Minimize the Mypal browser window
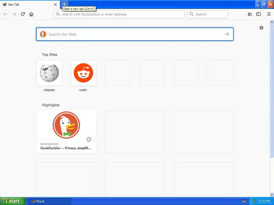Image resolution: width=274 pixels, height=205 pixels. point(258,4)
